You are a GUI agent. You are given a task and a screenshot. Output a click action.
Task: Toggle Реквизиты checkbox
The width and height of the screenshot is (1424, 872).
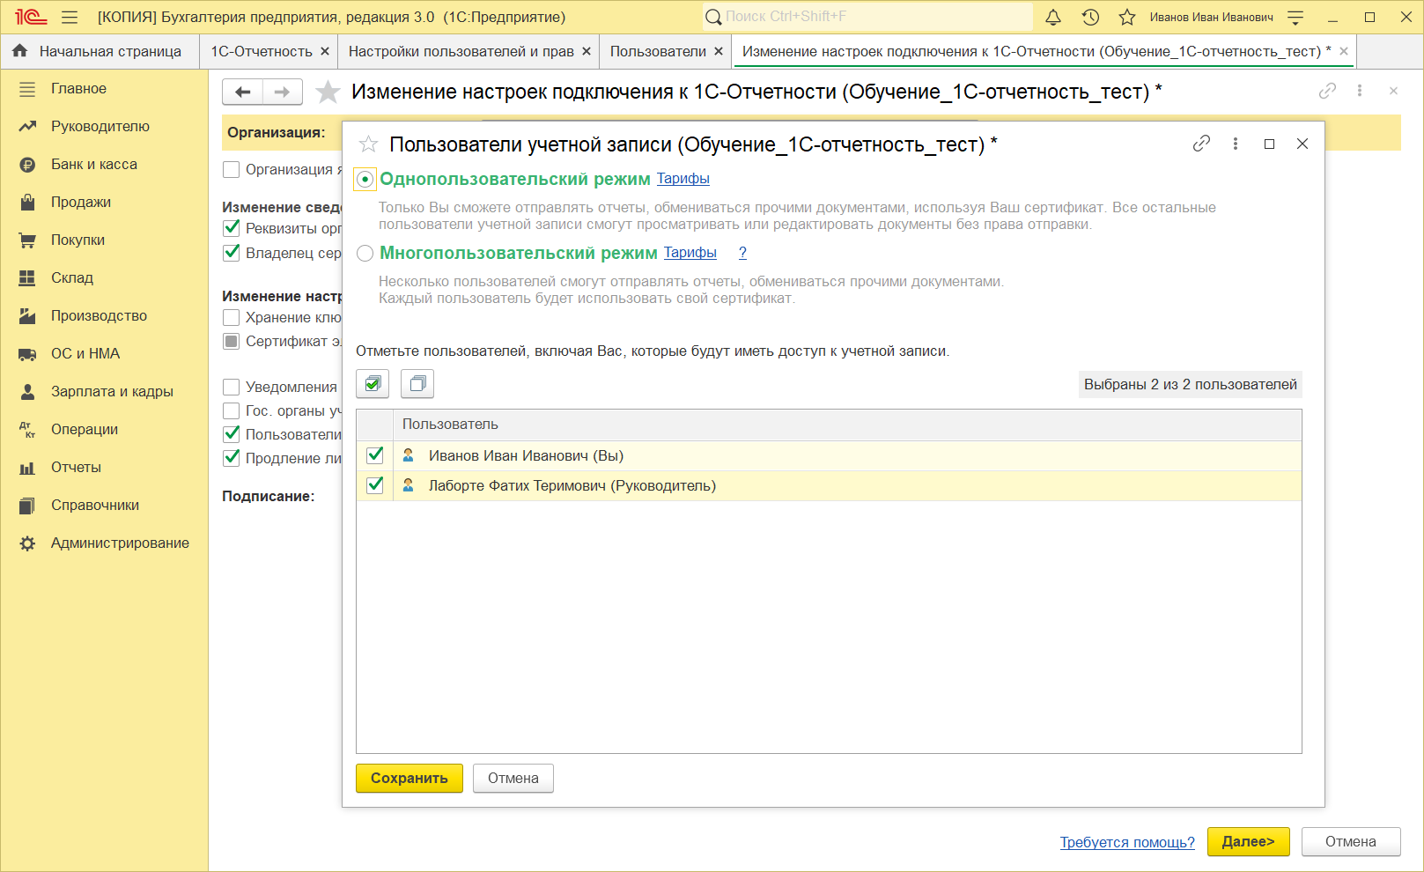(232, 228)
